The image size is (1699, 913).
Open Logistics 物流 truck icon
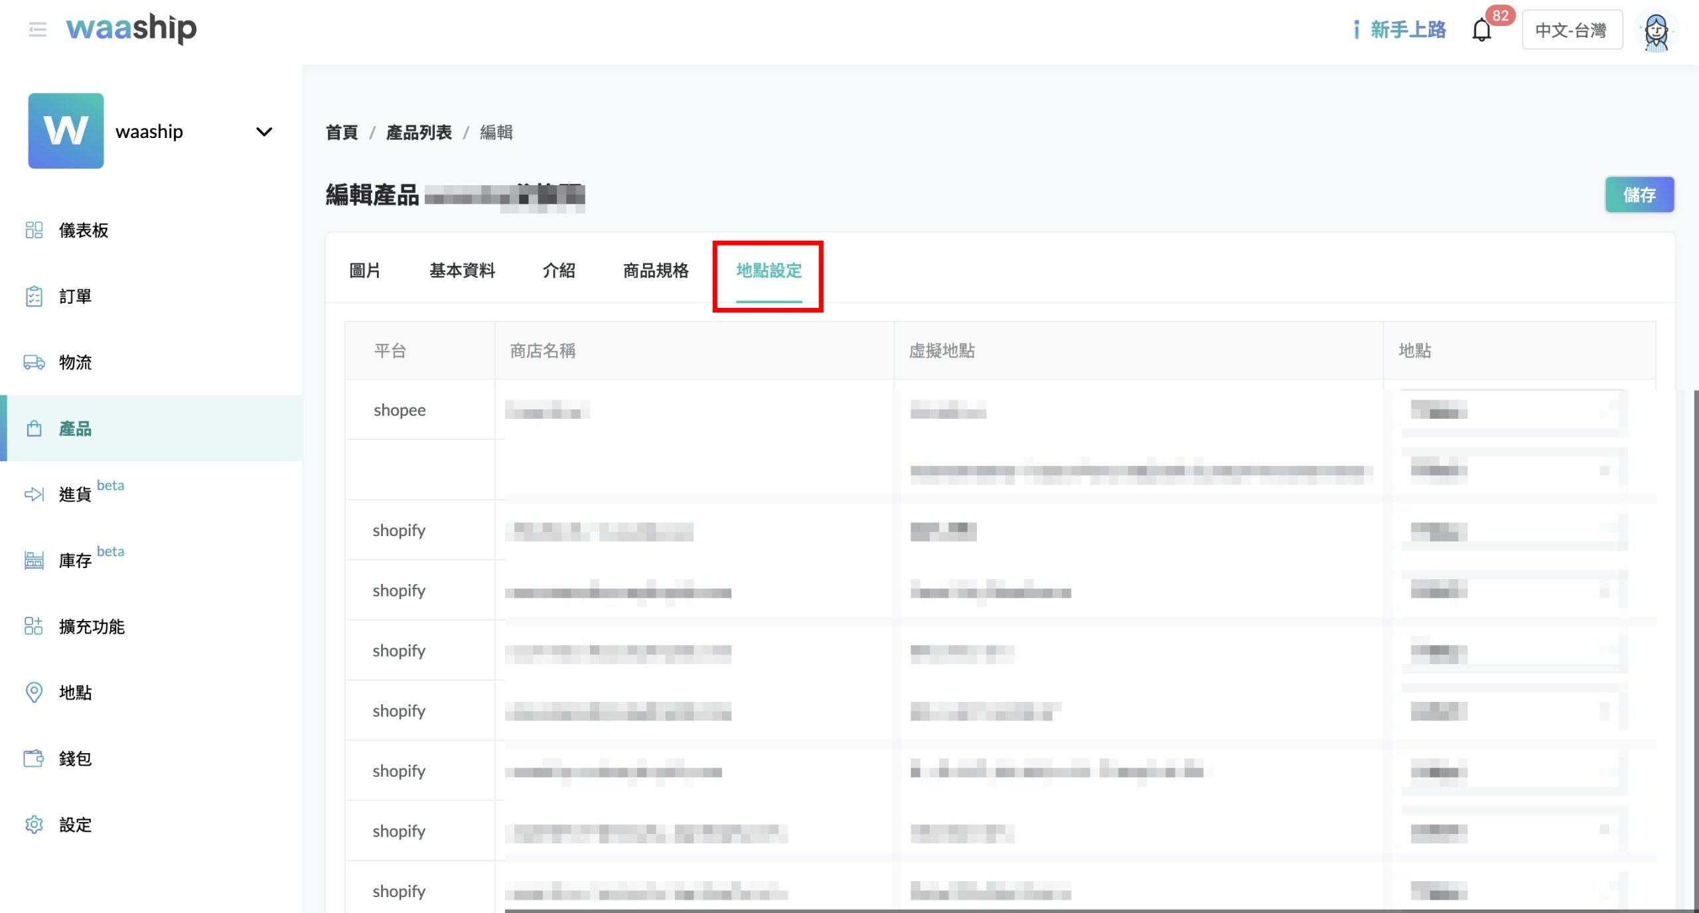pos(34,362)
